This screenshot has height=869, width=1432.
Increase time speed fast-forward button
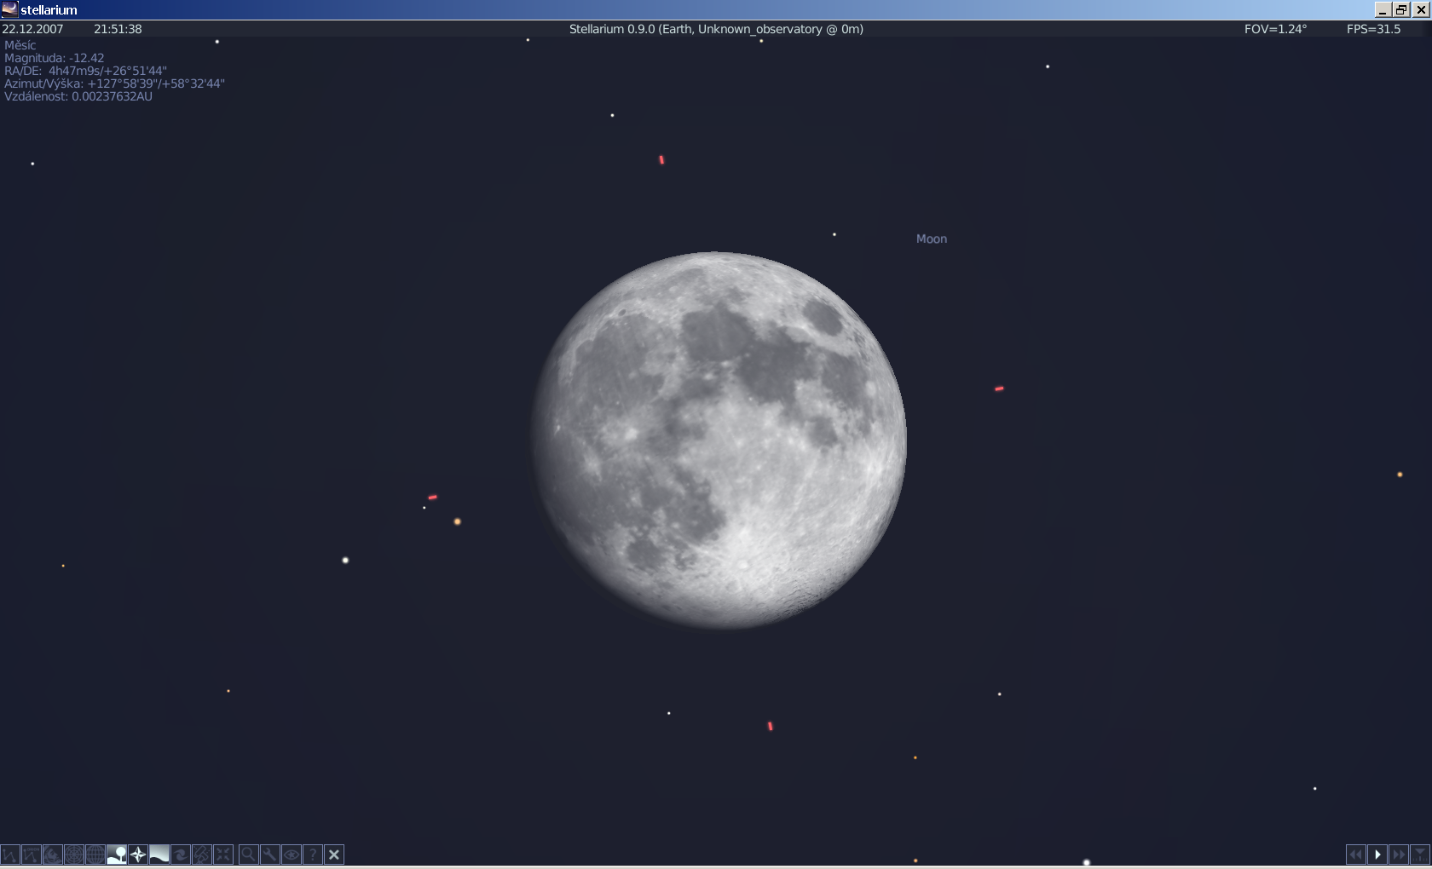pos(1399,855)
